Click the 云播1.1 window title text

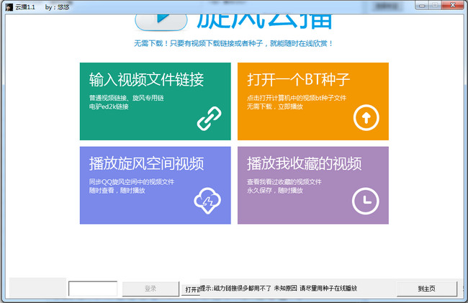tap(25, 7)
